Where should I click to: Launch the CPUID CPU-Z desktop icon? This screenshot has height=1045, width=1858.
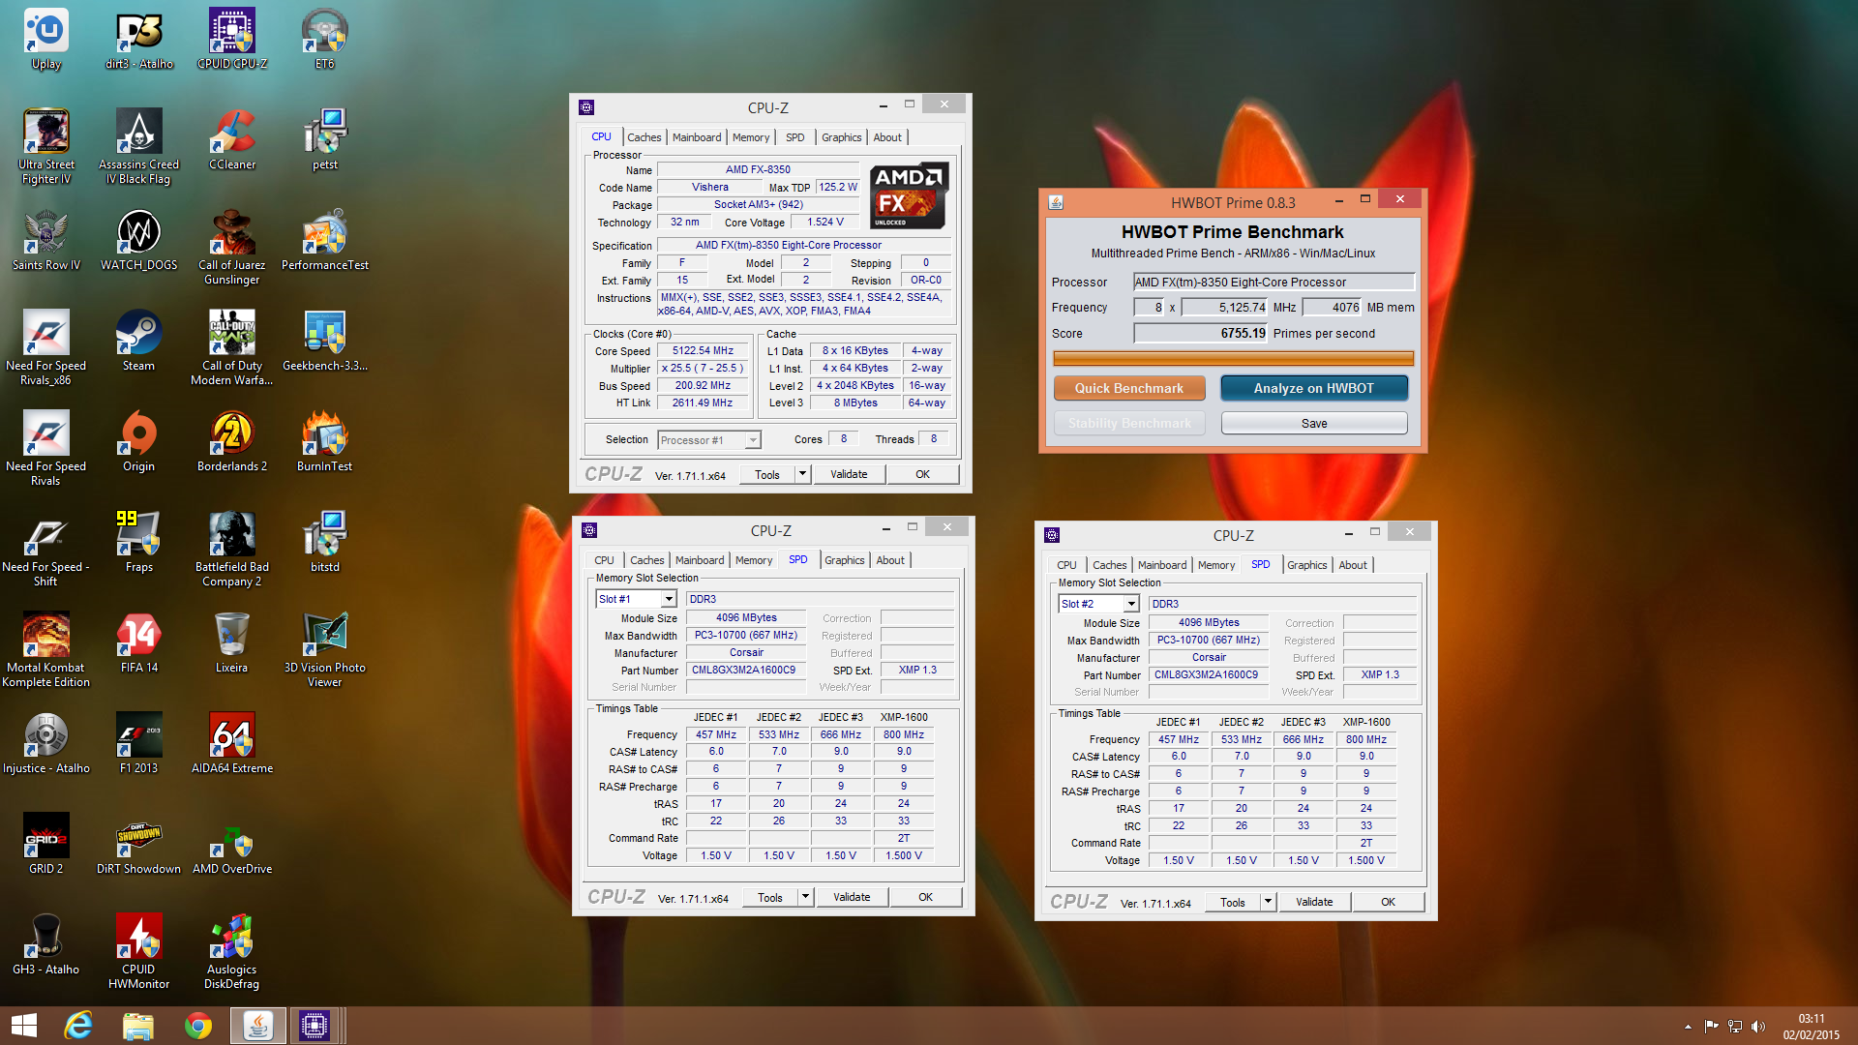[232, 40]
